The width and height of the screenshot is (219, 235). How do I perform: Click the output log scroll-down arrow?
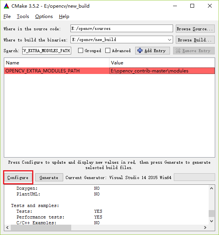tap(211, 221)
